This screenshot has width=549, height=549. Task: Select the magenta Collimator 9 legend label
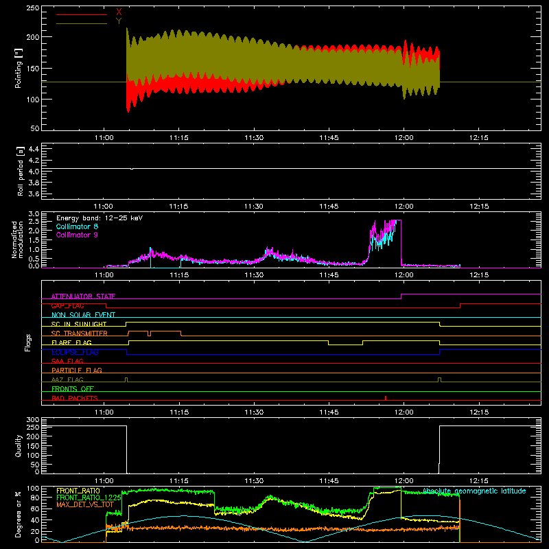tap(77, 235)
